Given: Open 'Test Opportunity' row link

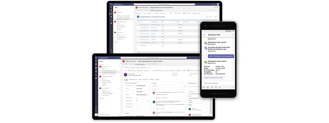Looking at the screenshot, I should pyautogui.click(x=143, y=46).
